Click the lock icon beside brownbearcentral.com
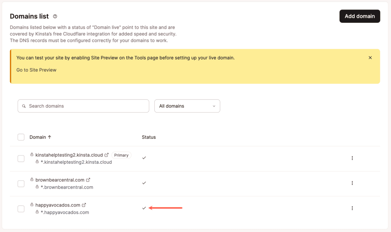 tap(32, 180)
